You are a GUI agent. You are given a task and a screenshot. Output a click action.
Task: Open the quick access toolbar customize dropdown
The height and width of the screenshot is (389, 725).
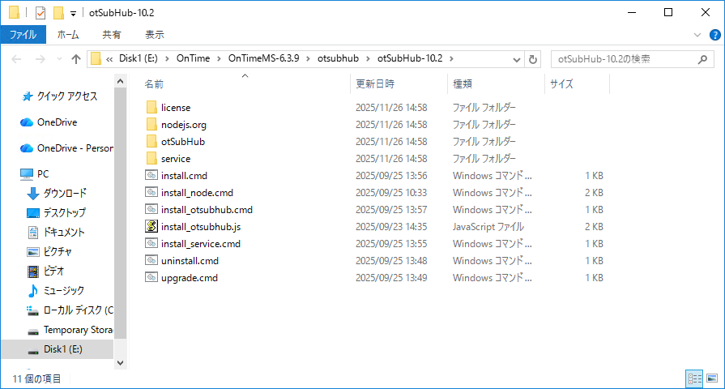73,13
